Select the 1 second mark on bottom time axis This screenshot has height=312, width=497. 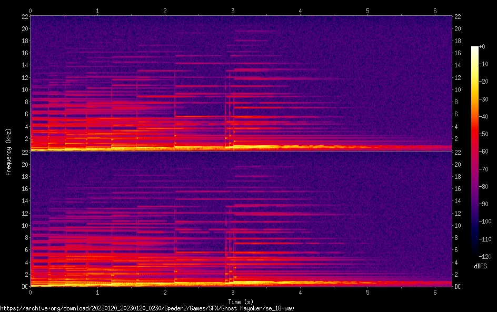pyautogui.click(x=98, y=293)
